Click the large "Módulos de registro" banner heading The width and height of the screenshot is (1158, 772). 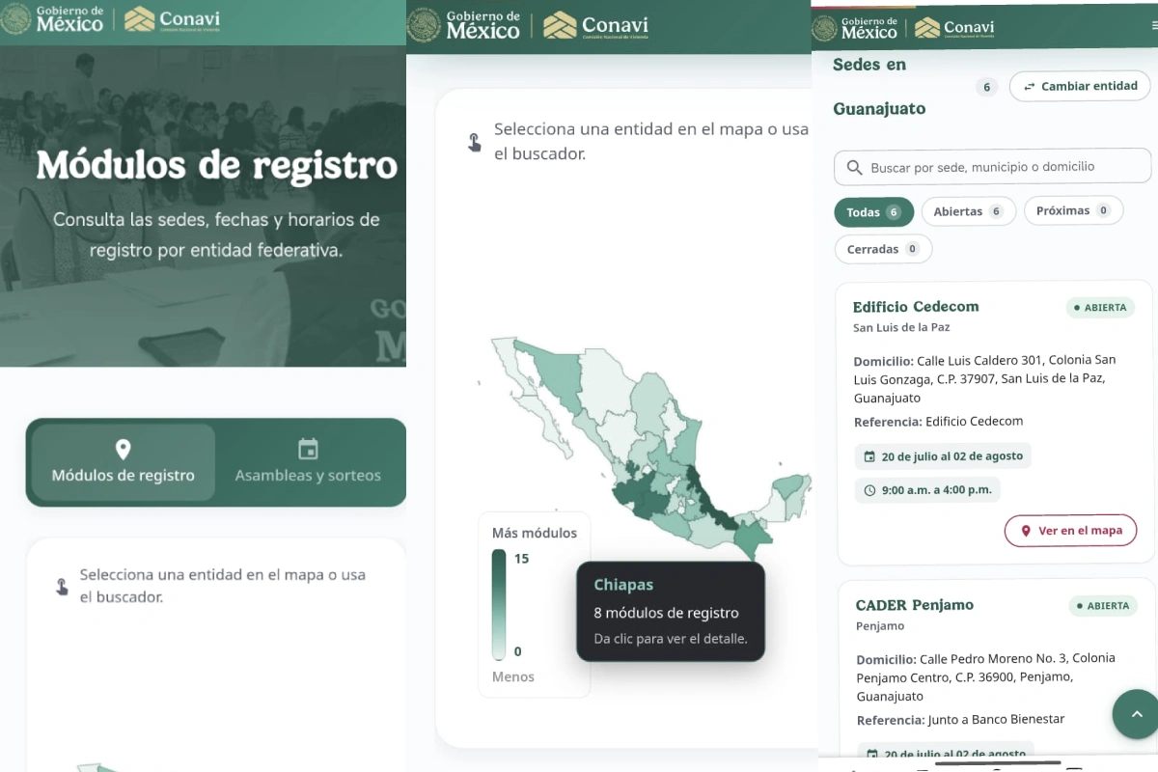217,165
